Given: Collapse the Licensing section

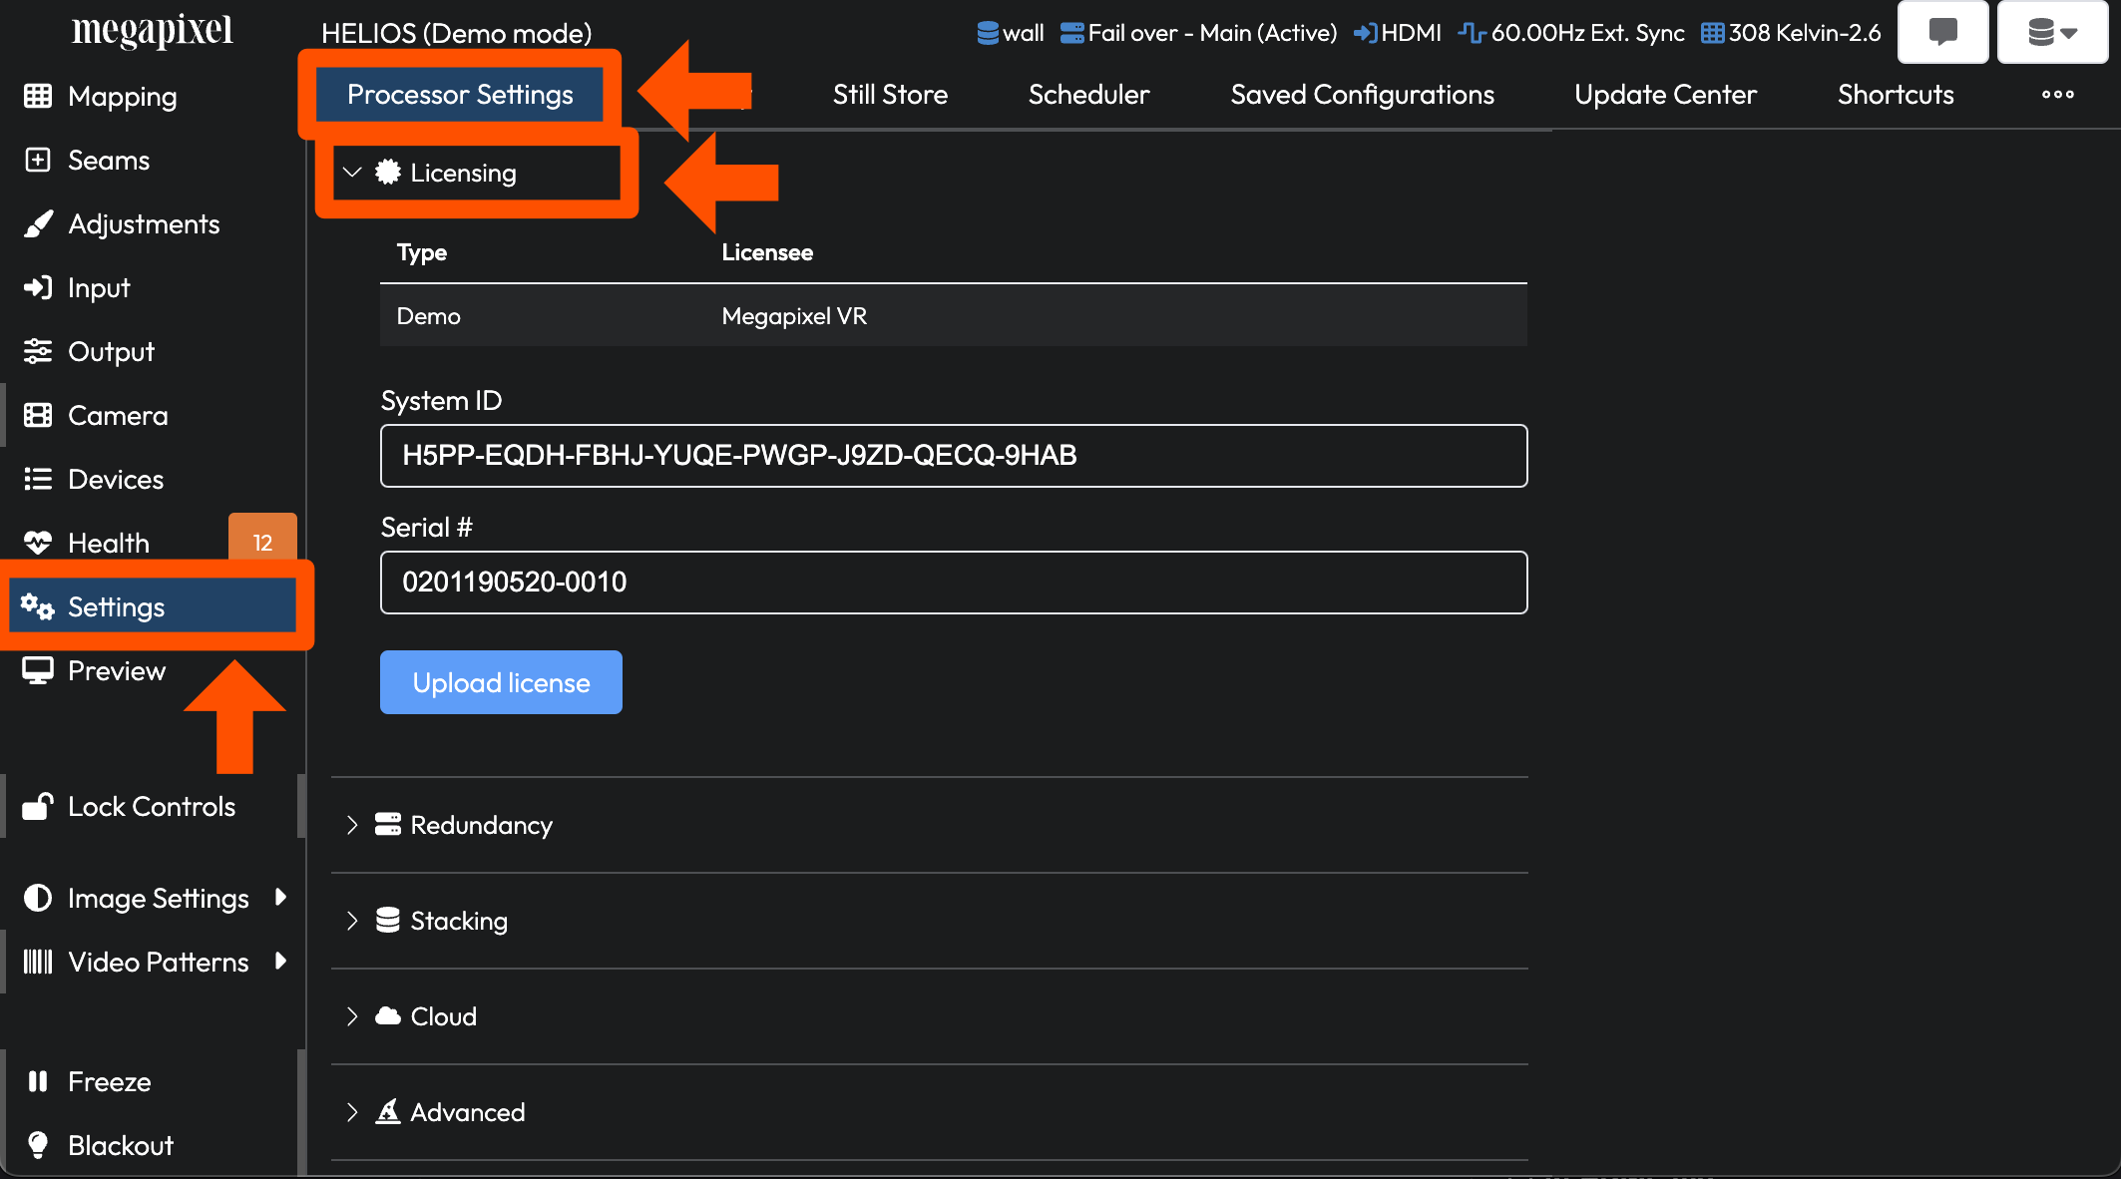Looking at the screenshot, I should [353, 172].
